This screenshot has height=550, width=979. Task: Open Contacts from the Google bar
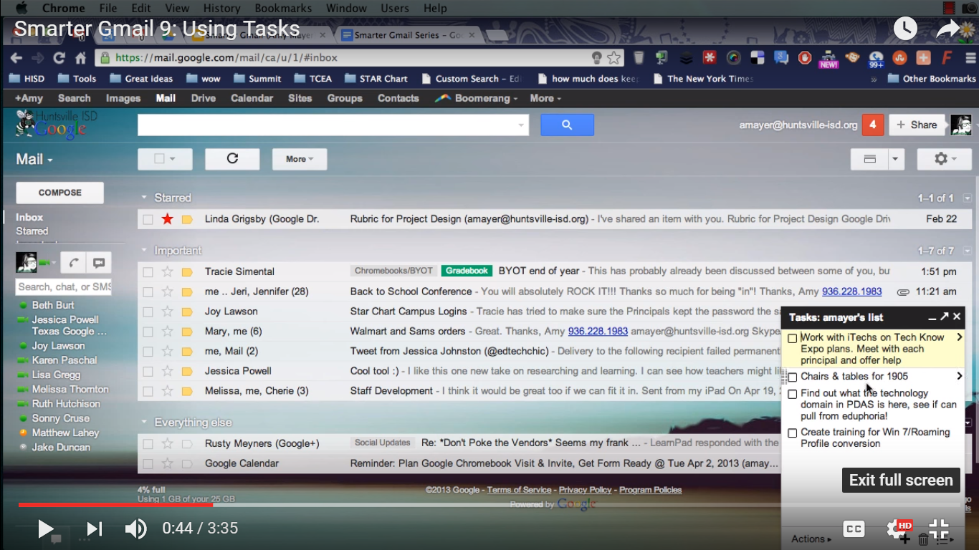pos(398,98)
